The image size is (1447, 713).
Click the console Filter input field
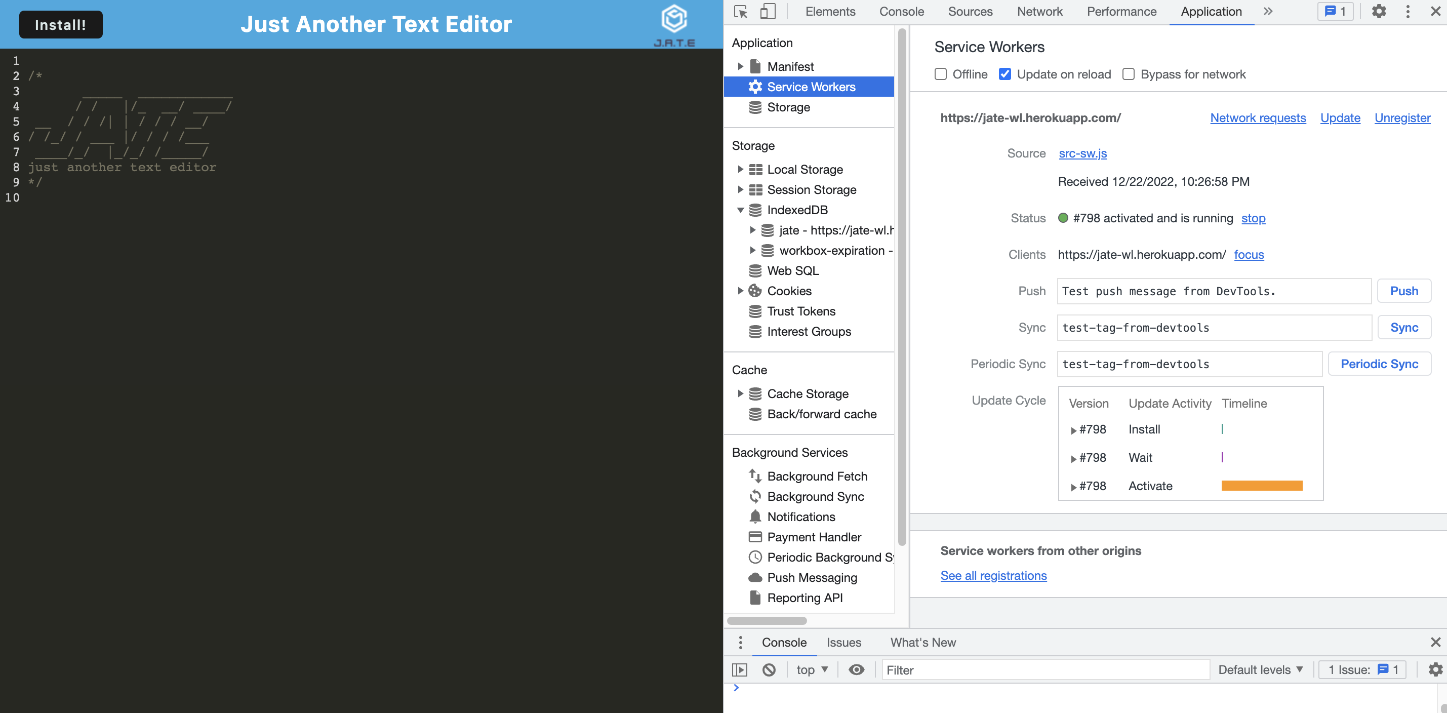coord(1045,669)
